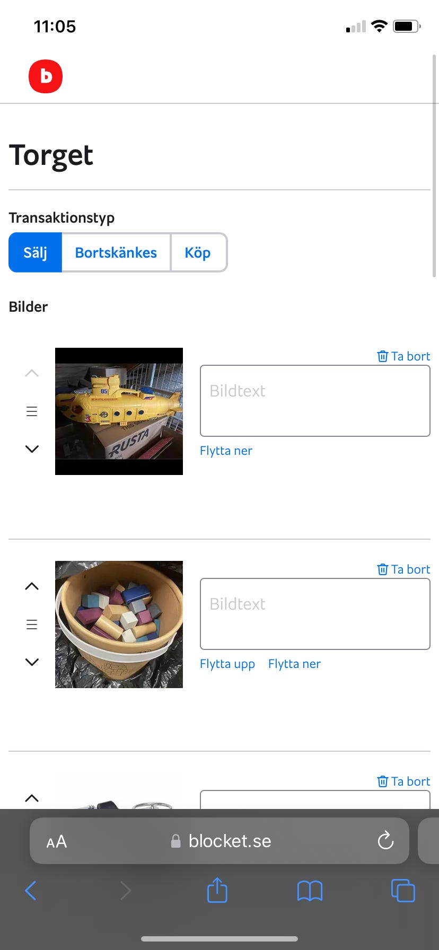Select the Sälj transaction type

[36, 252]
